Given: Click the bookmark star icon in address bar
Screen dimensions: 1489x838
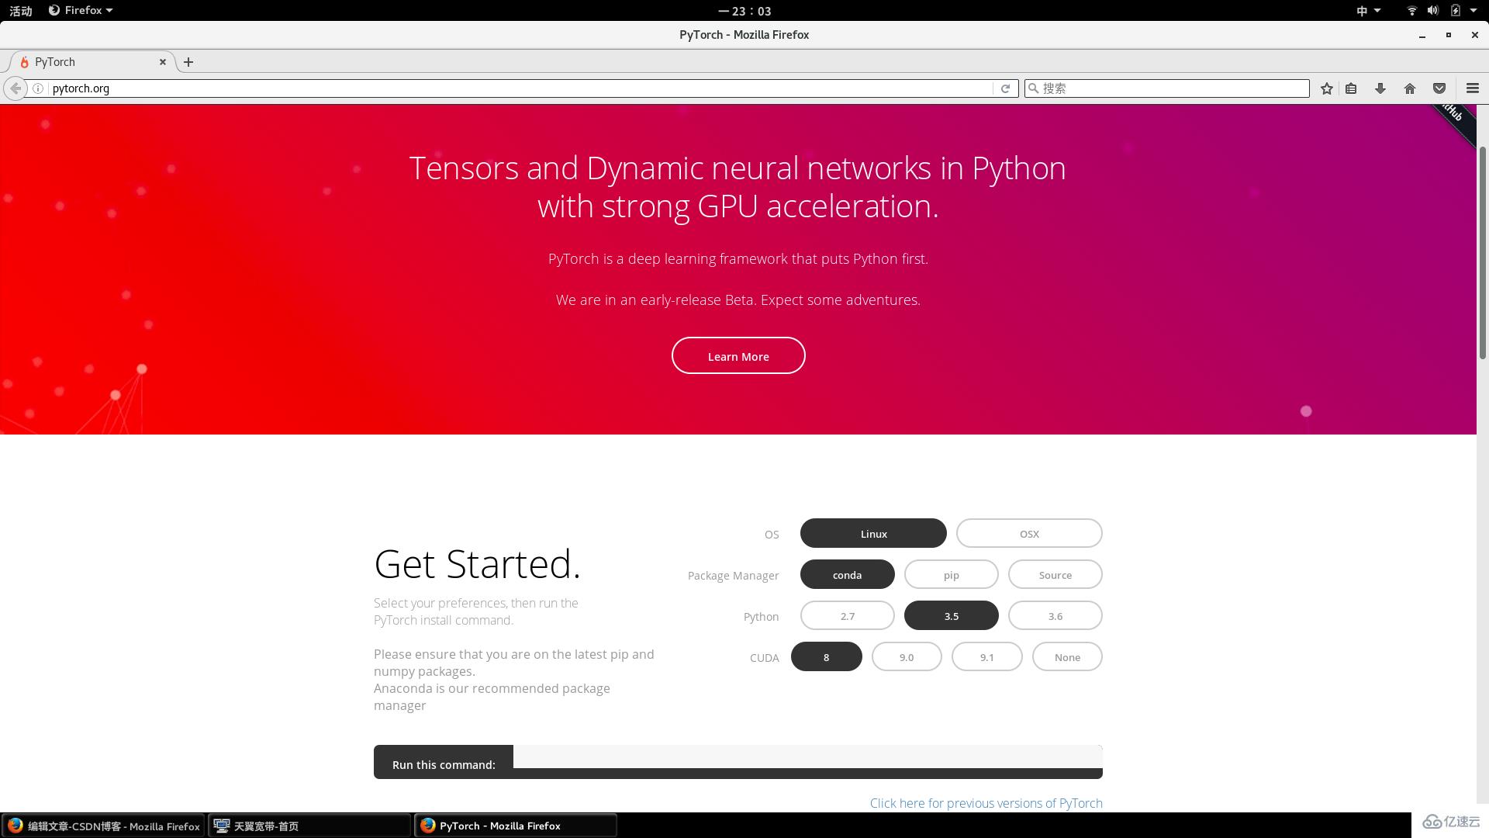Looking at the screenshot, I should [x=1326, y=88].
